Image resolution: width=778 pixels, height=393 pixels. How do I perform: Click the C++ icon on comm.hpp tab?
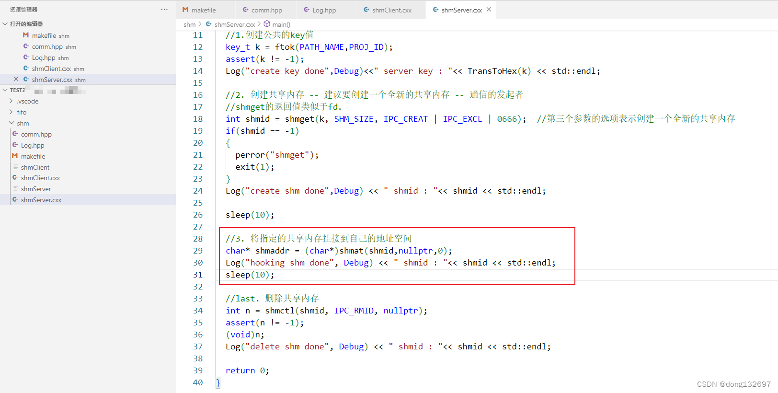(x=246, y=10)
